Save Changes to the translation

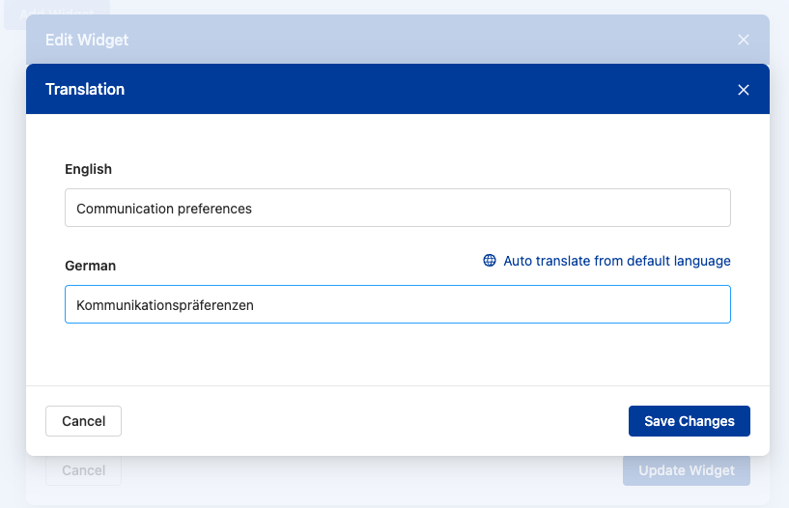[689, 421]
